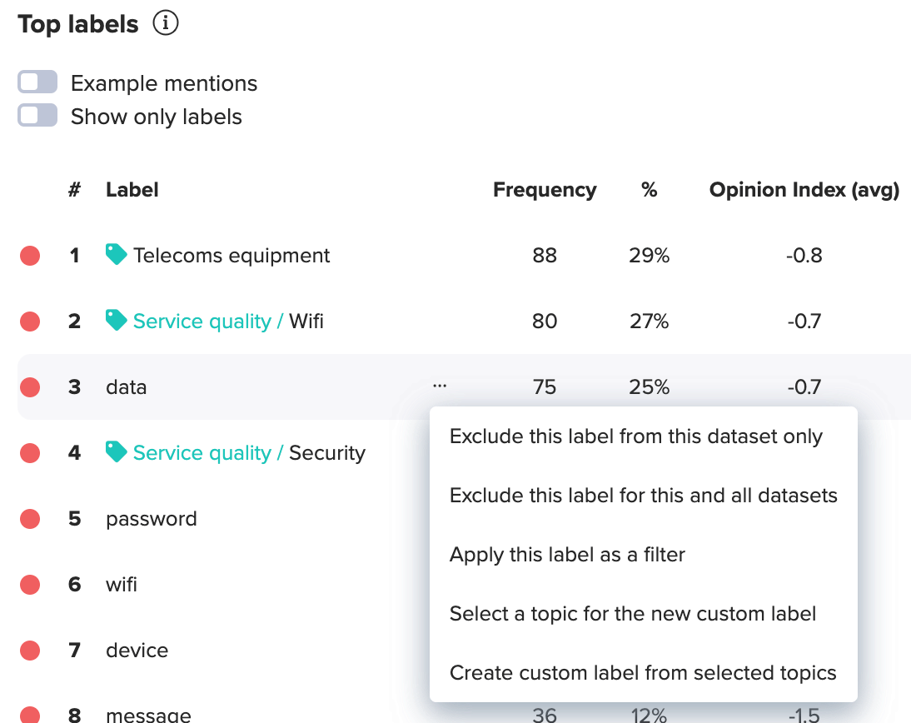Select Exclude this label for this and all datasets
911x723 pixels.
[643, 496]
